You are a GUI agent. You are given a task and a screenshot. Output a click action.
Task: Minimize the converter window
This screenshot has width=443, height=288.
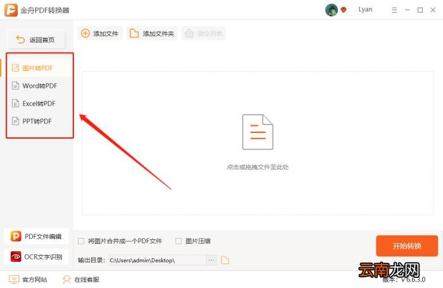coord(408,10)
